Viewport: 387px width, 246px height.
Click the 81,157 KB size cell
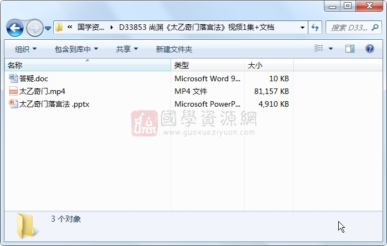[271, 91]
